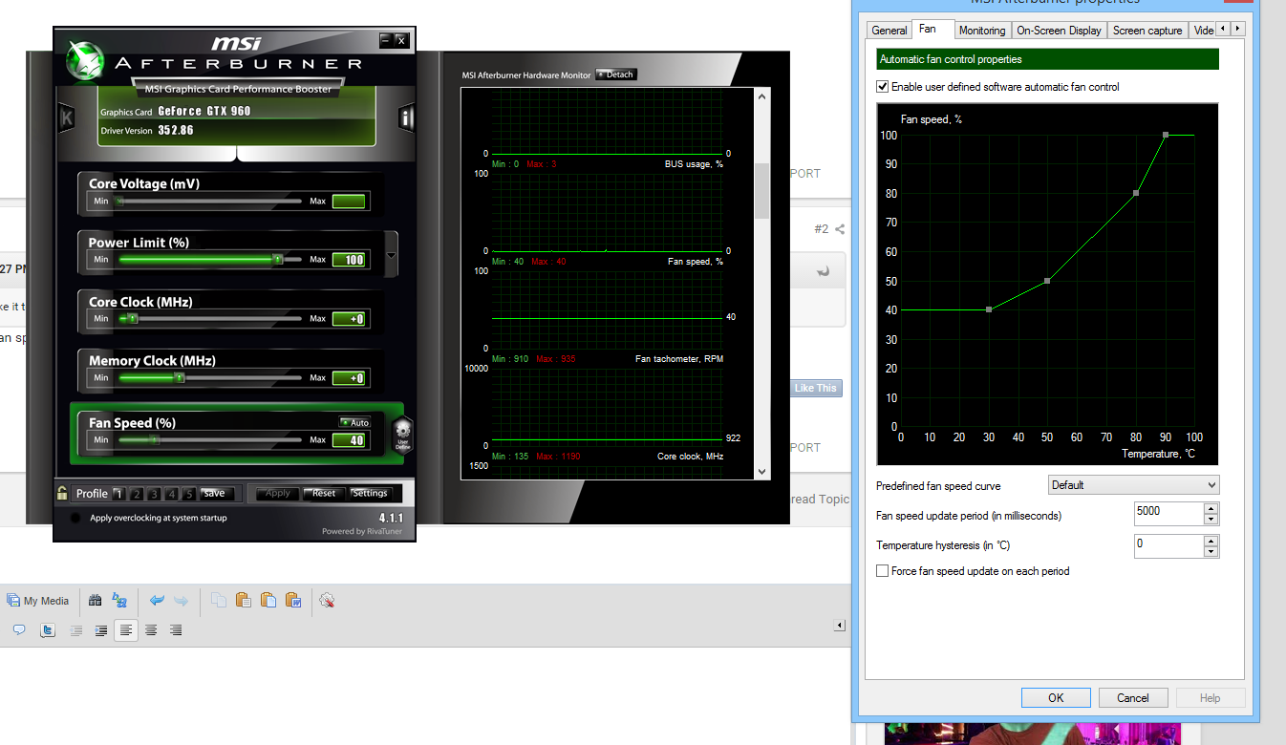The width and height of the screenshot is (1286, 745).
Task: Select profile slot 3
Action: (154, 494)
